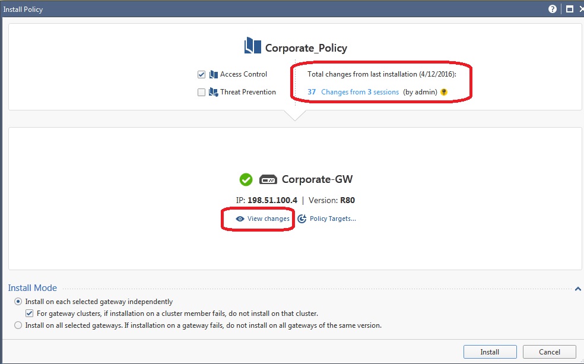This screenshot has height=364, width=584.
Task: Click the Install Mode heading
Action: [33, 288]
